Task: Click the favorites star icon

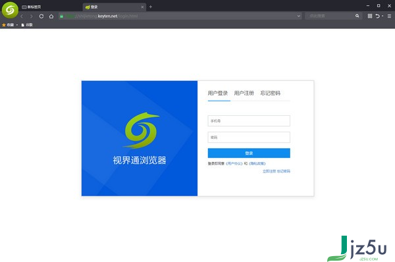Action: (x=4, y=25)
